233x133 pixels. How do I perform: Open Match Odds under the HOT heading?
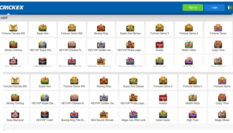pos(189,46)
